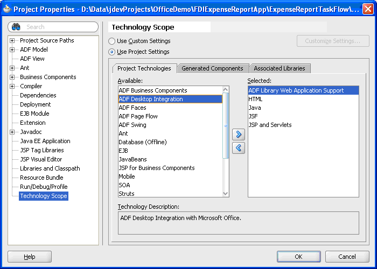The height and width of the screenshot is (269, 377).
Task: Click the add-to-selected right arrow button
Action: click(x=239, y=134)
